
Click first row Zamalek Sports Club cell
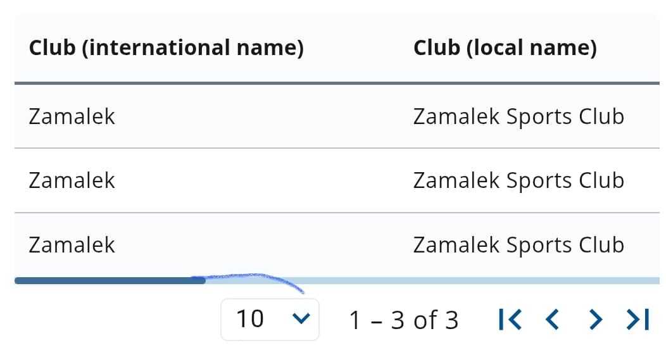(518, 116)
